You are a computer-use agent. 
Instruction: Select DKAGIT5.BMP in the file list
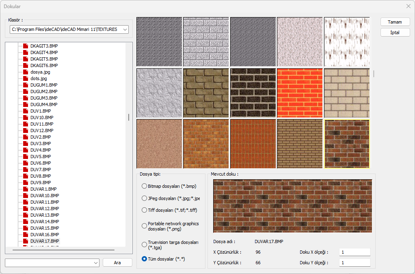point(44,59)
